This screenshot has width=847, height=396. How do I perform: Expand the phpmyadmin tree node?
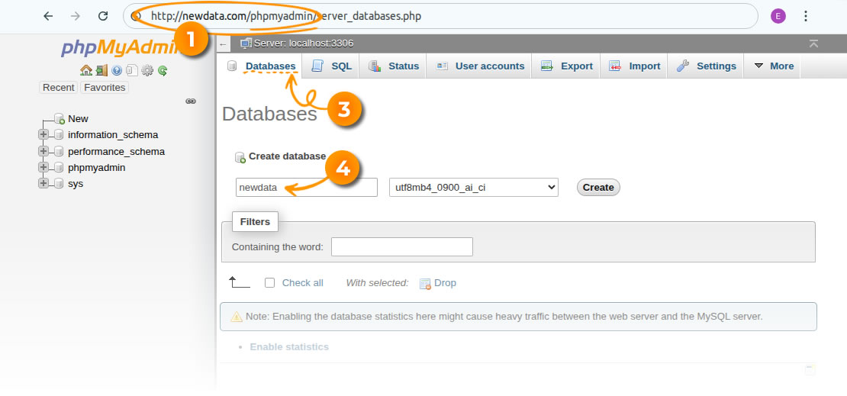tap(43, 167)
